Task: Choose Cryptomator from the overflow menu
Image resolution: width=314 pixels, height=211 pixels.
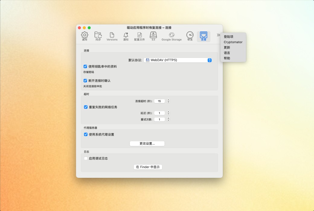Action: tap(233, 42)
